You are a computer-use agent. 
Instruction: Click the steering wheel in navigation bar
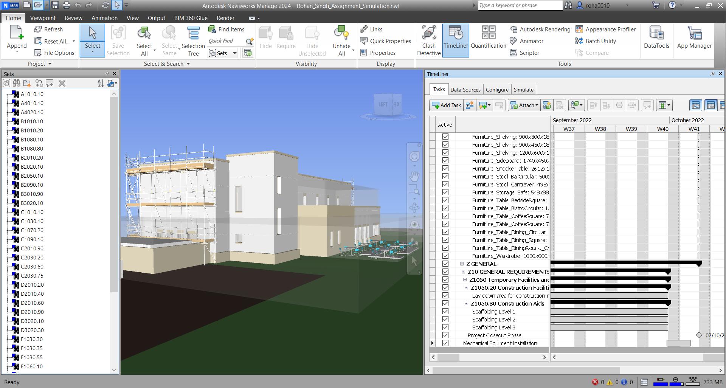414,157
